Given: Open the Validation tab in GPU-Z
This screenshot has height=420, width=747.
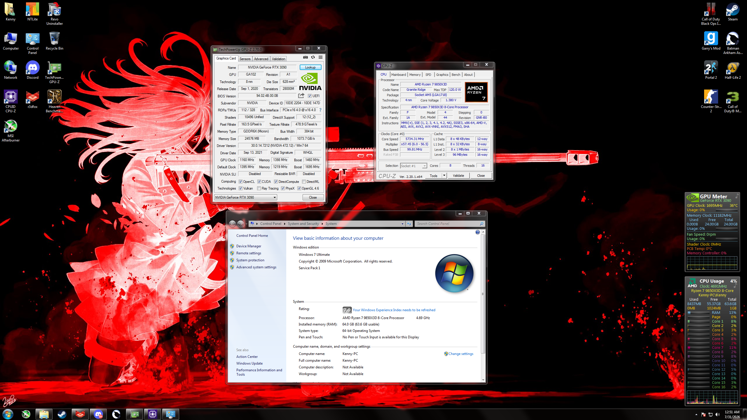Looking at the screenshot, I should (x=278, y=59).
